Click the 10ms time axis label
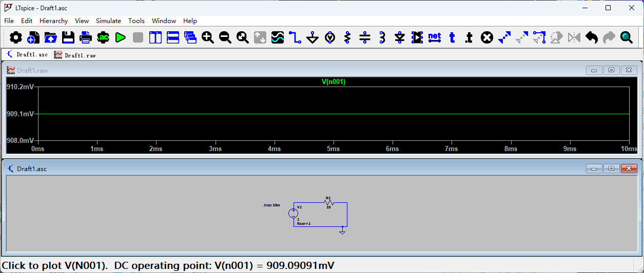The width and height of the screenshot is (644, 273). click(x=628, y=149)
